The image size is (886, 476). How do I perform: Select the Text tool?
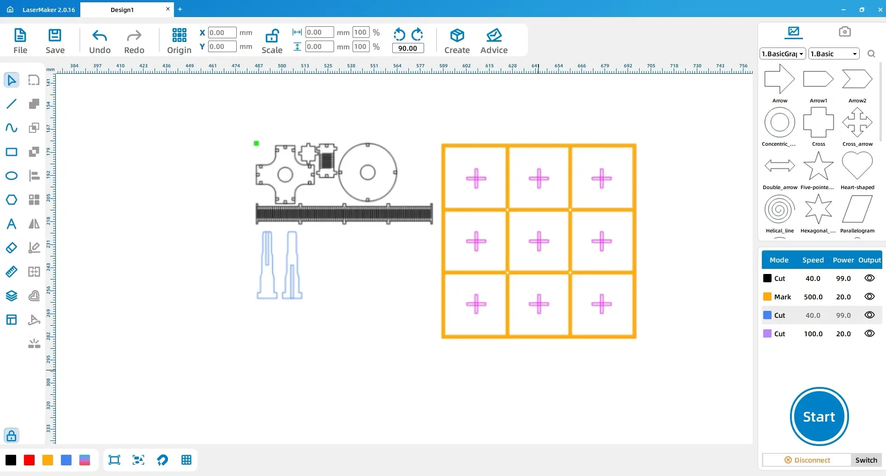pyautogui.click(x=12, y=224)
